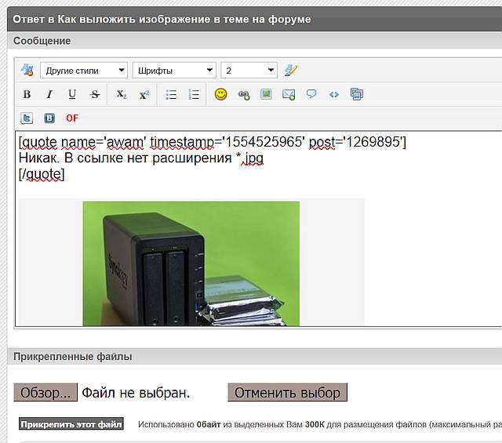This screenshot has height=443, width=502.
Task: Click the insert image icon
Action: point(266,94)
